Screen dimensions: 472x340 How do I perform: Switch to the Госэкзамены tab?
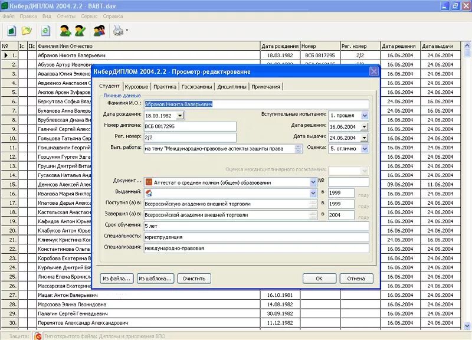196,87
